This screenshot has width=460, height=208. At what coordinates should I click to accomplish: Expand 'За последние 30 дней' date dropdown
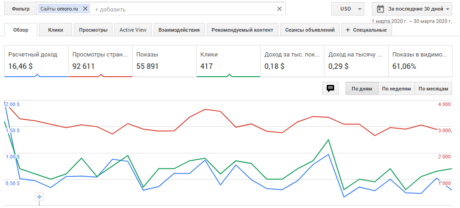coord(412,9)
